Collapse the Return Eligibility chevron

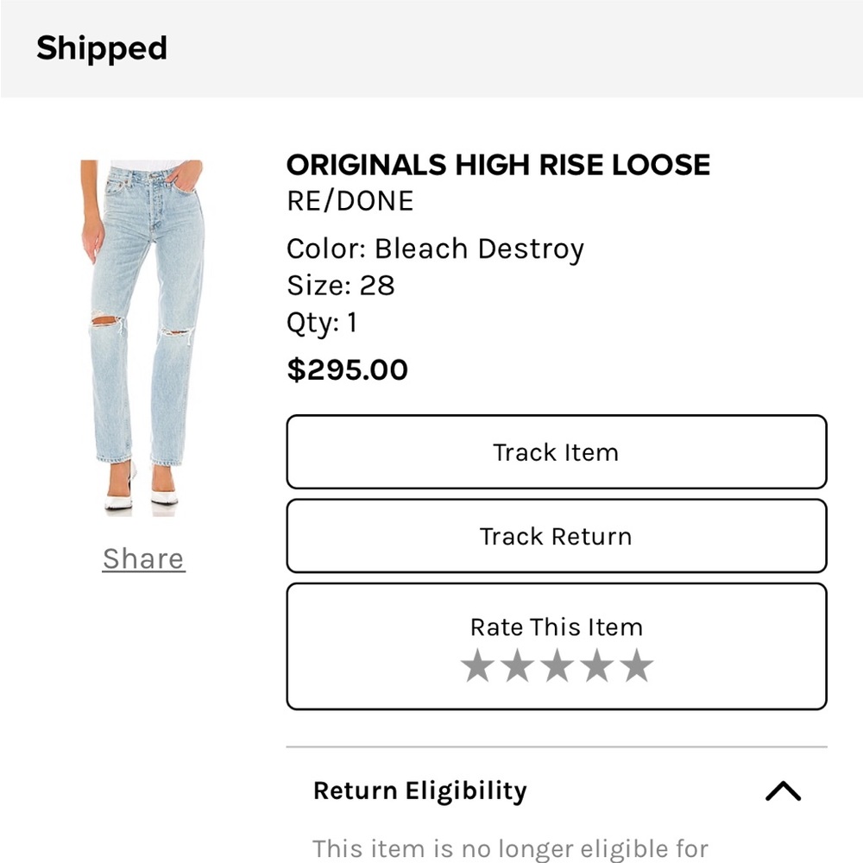click(x=783, y=791)
